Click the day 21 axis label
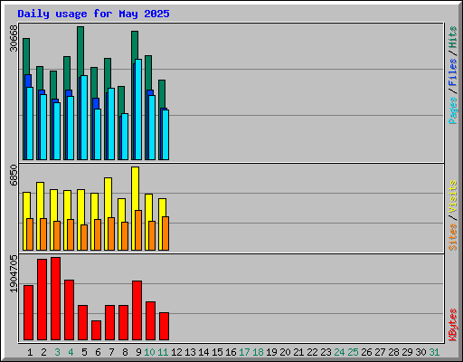Viewport: 463px width, 362px height. 298,352
